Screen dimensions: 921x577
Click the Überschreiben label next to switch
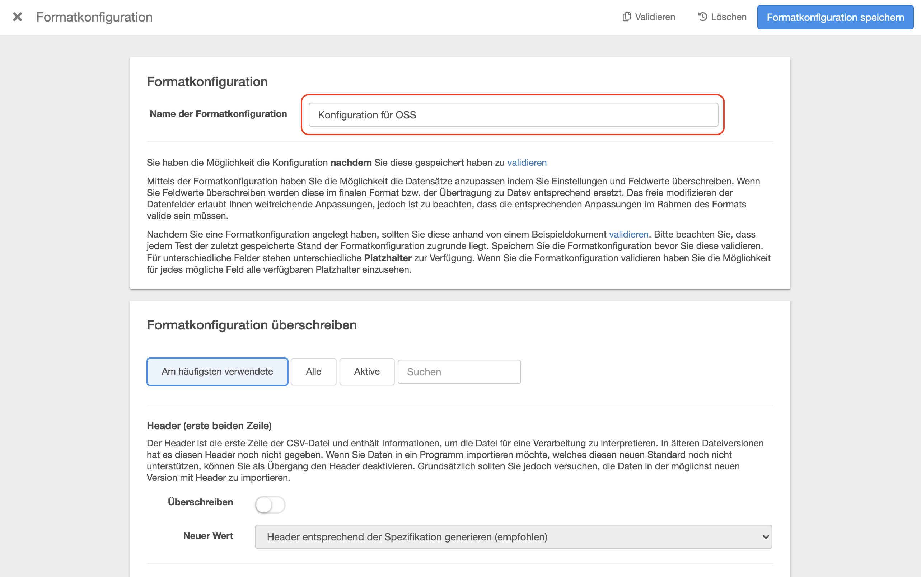(200, 502)
